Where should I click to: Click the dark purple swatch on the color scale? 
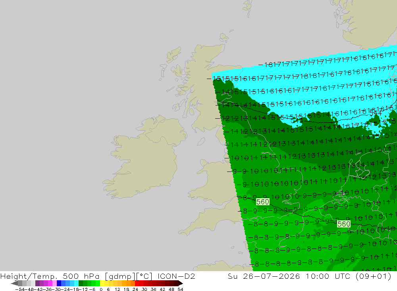point(37,283)
